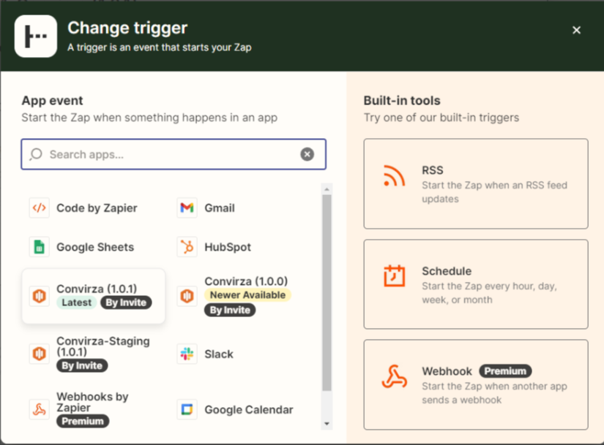Click By Invite badge under Convirza-Staging
The height and width of the screenshot is (445, 604).
pyautogui.click(x=82, y=365)
